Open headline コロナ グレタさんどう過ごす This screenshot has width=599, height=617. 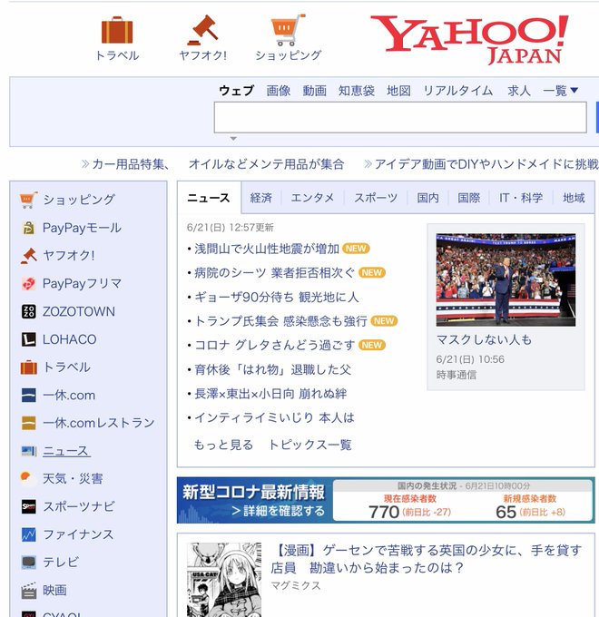click(275, 345)
